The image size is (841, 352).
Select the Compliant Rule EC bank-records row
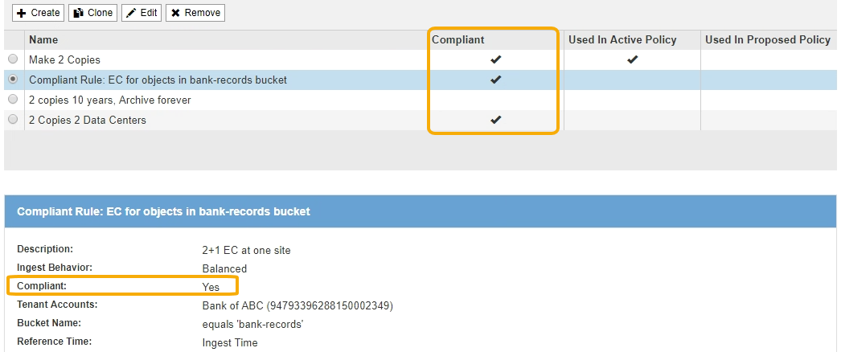click(158, 80)
